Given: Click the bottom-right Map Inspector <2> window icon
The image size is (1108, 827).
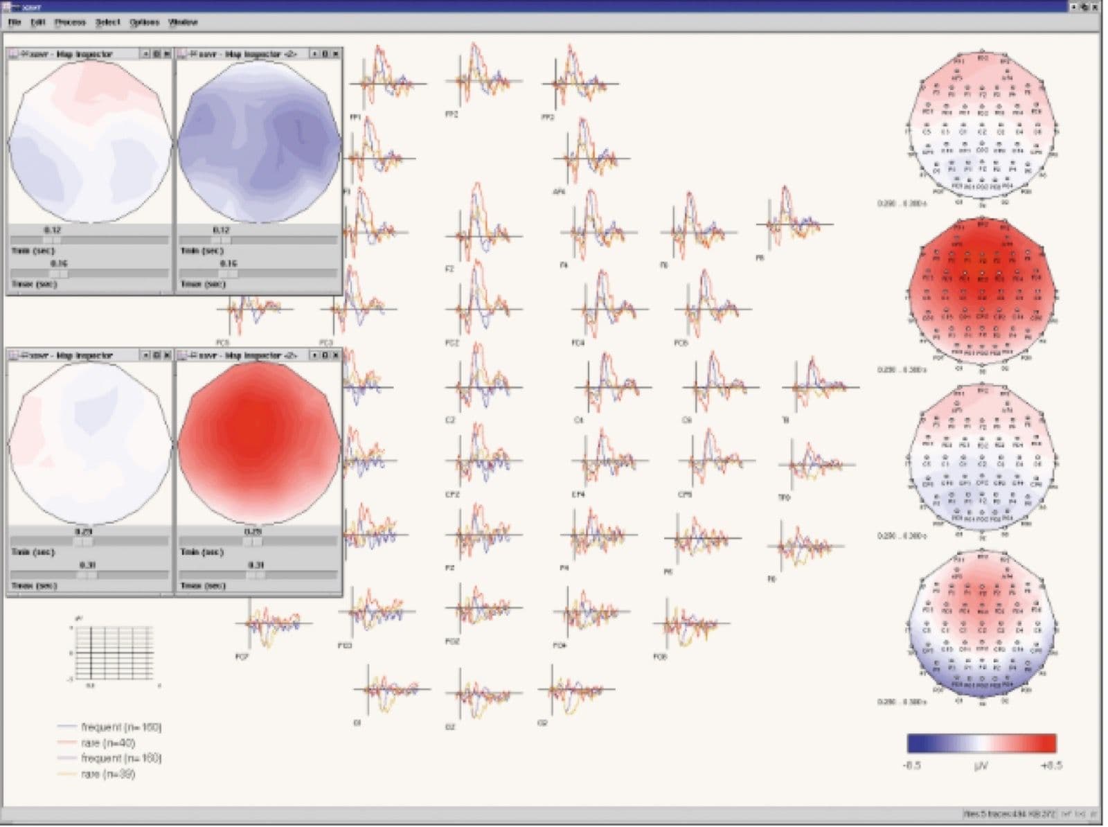Looking at the screenshot, I should pyautogui.click(x=184, y=355).
